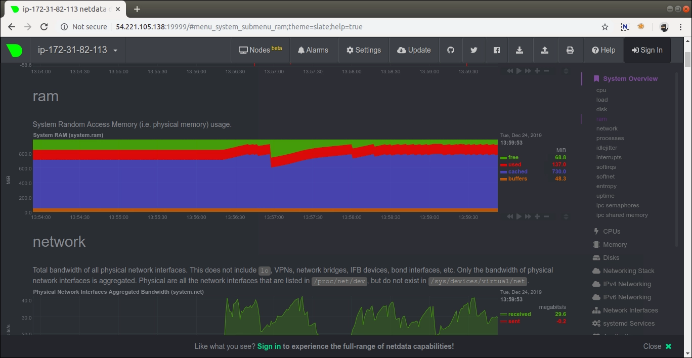Click the download snapshot icon in the navbar
692x358 pixels.
(x=520, y=50)
